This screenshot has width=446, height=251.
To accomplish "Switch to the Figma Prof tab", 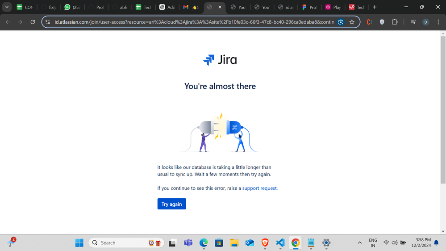I will pyautogui.click(x=310, y=7).
